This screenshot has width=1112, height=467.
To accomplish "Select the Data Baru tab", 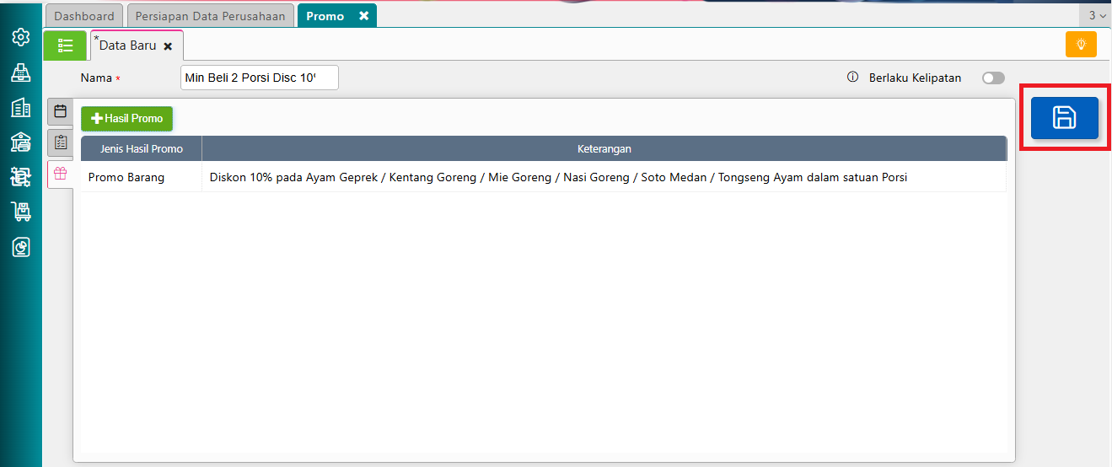I will tap(127, 46).
